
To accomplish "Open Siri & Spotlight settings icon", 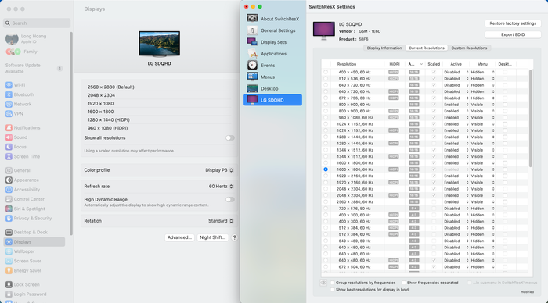I will tap(9, 209).
